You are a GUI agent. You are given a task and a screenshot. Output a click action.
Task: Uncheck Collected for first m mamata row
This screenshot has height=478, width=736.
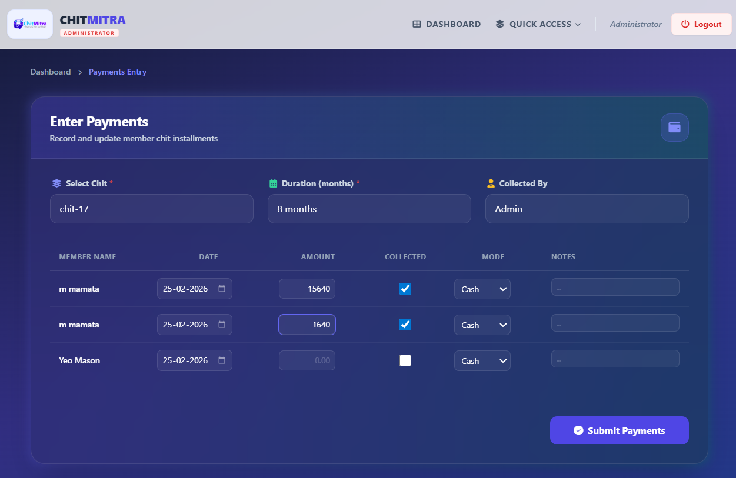pos(405,289)
